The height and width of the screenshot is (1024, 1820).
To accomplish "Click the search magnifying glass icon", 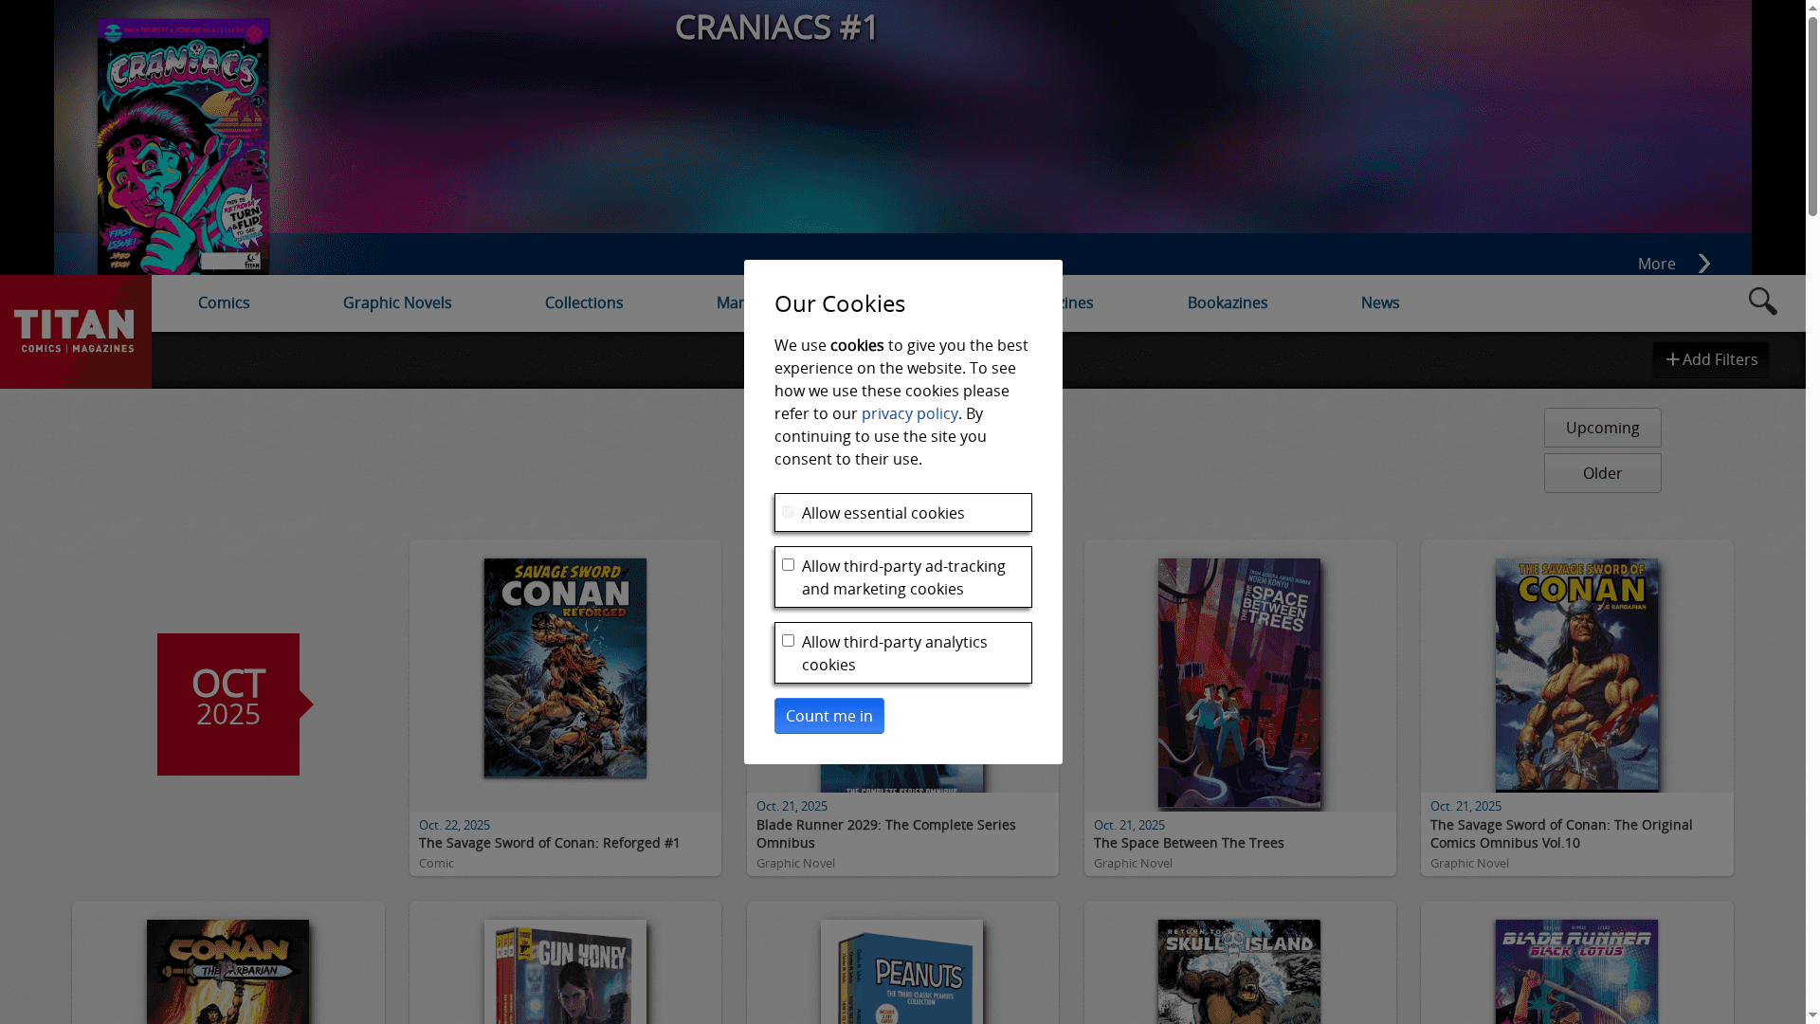I will click(1761, 302).
